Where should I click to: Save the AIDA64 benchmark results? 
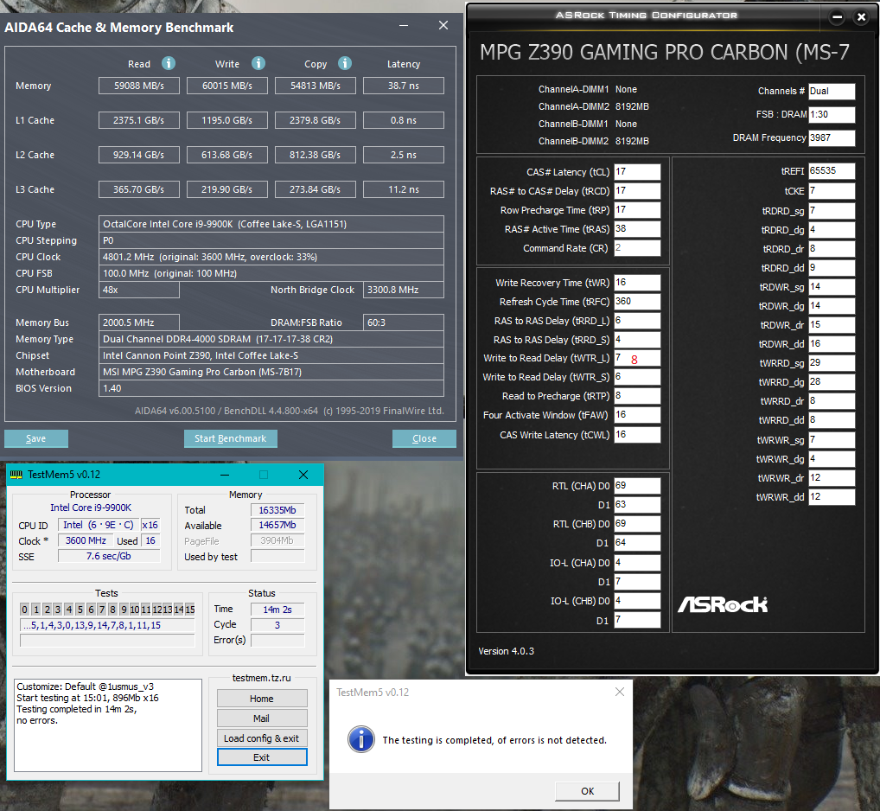coord(36,438)
